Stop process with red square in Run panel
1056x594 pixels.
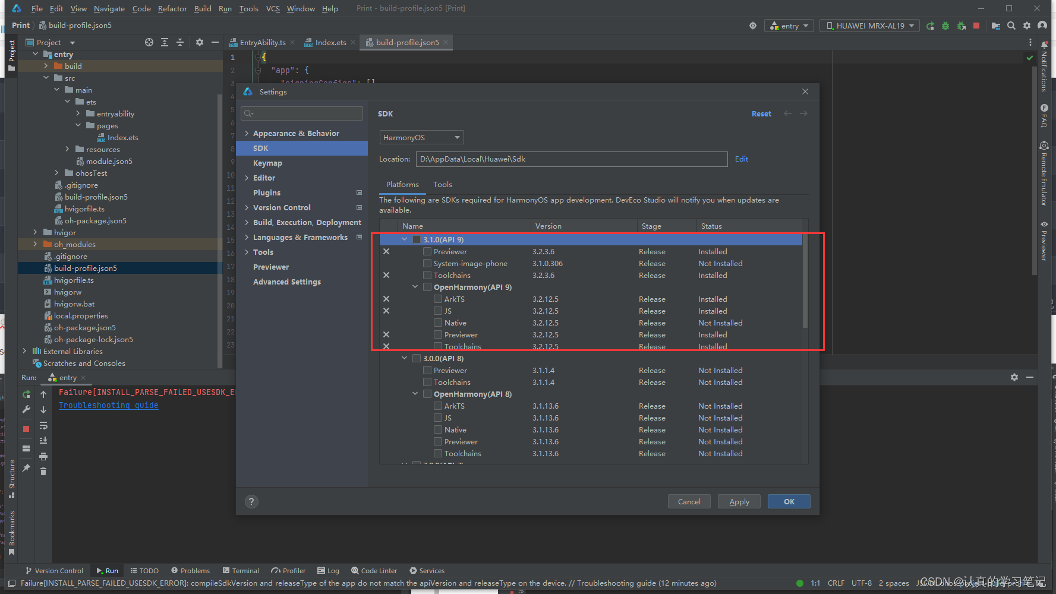click(x=26, y=429)
